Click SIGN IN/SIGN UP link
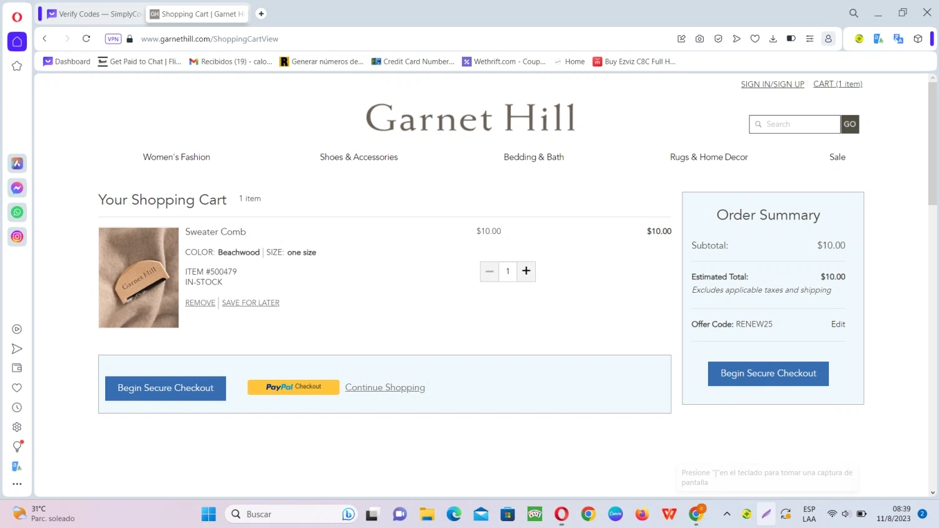Viewport: 939px width, 528px height. coord(772,84)
